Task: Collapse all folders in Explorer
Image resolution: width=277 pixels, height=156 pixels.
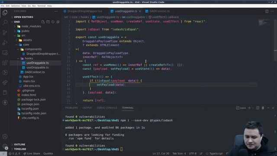Action: [58, 22]
